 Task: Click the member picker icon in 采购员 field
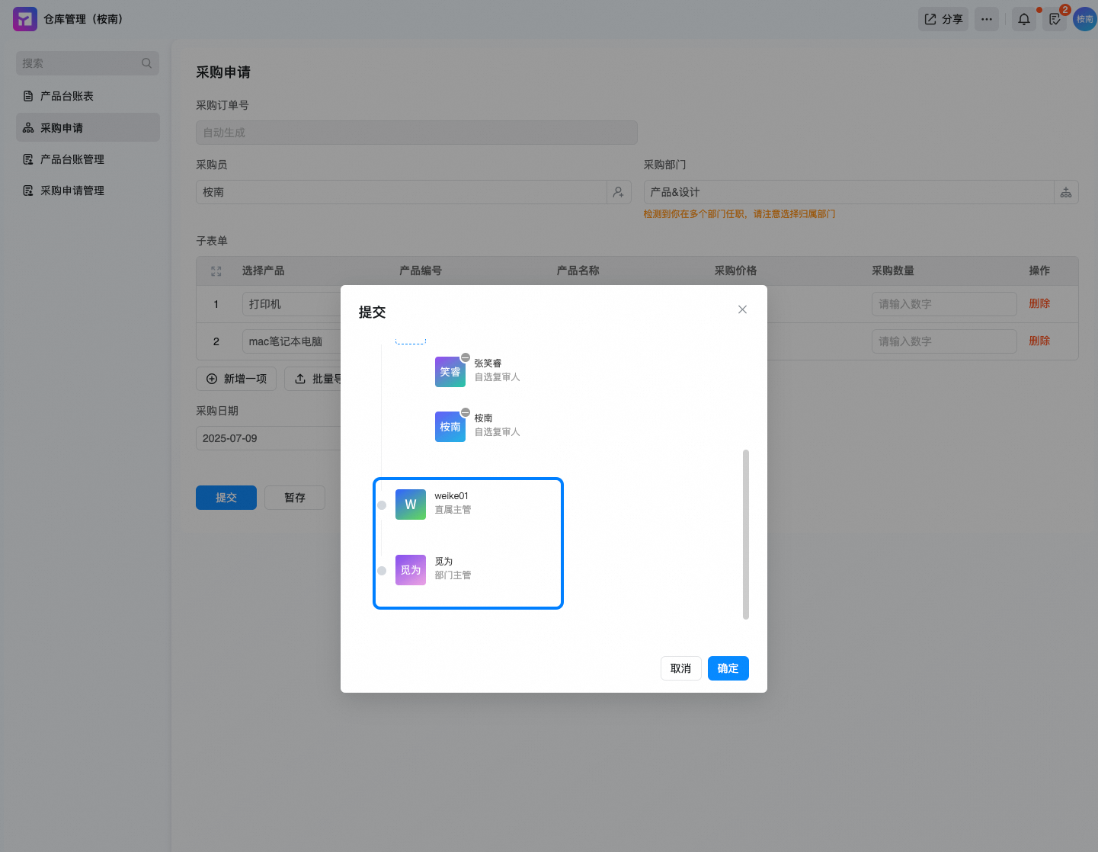(x=619, y=192)
